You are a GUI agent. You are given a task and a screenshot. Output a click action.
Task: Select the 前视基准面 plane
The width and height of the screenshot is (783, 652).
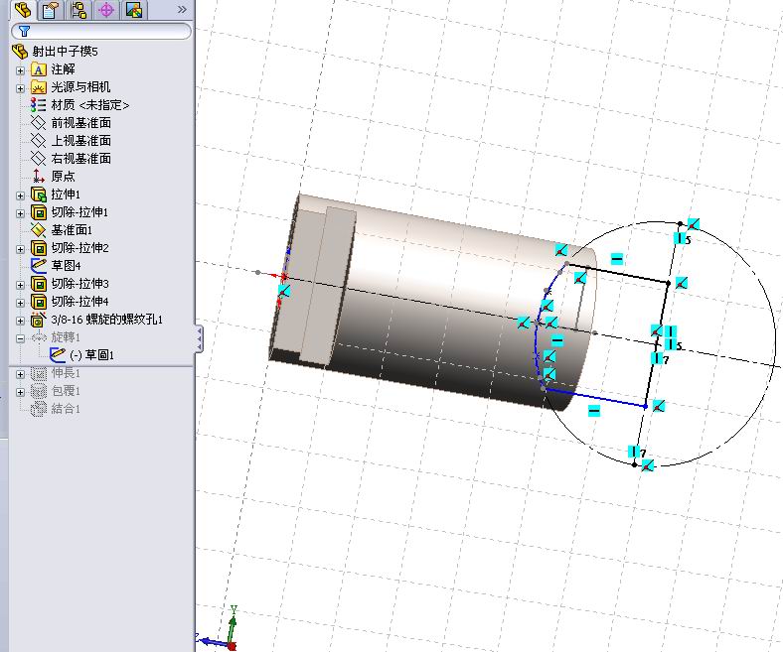coord(80,123)
